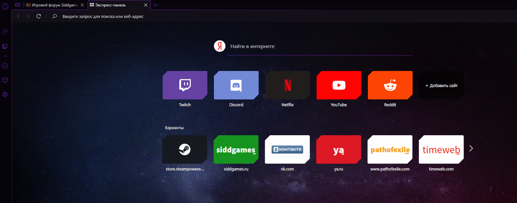Click the Twitch label text
Image resolution: width=517 pixels, height=203 pixels.
tap(185, 105)
